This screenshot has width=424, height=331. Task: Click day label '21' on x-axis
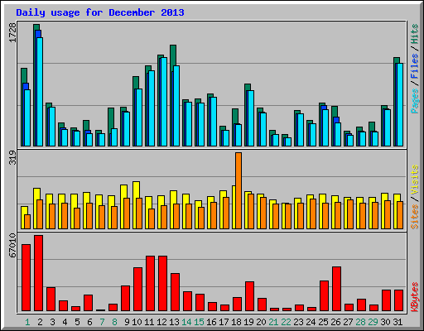click(273, 322)
